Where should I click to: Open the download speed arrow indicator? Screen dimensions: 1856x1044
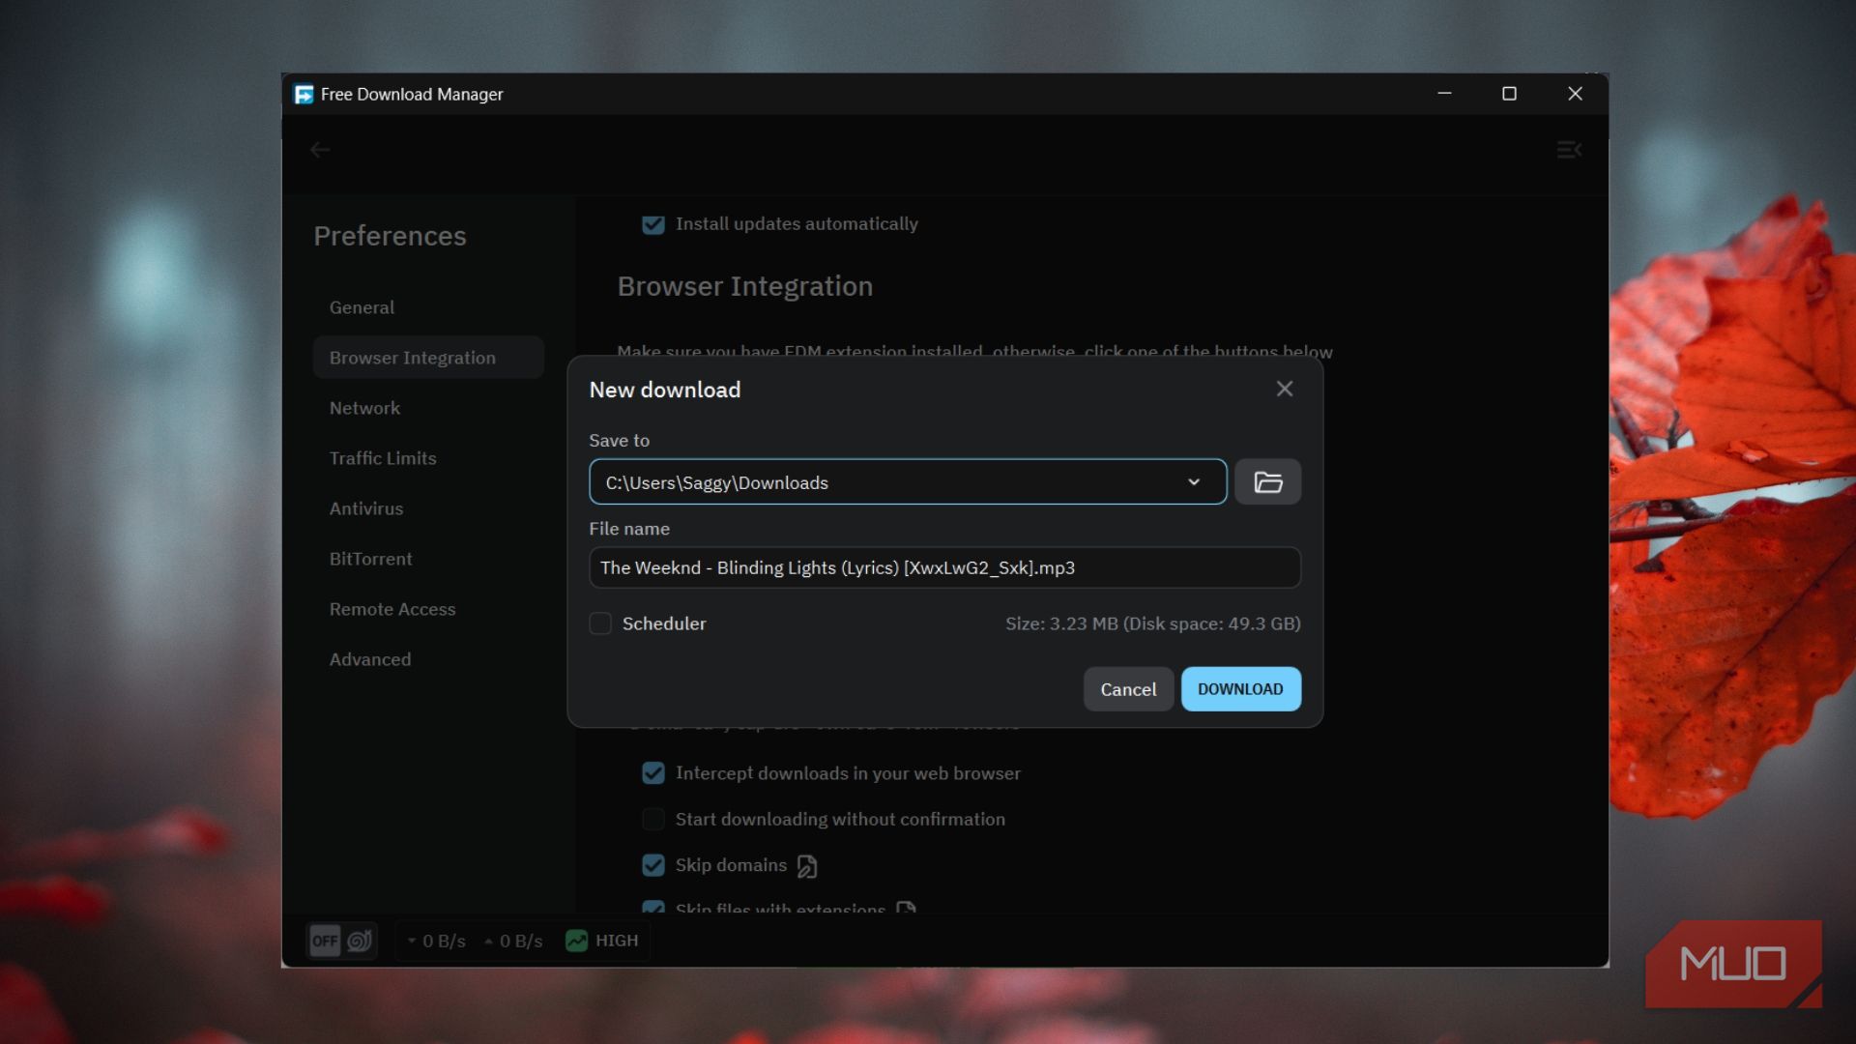(x=412, y=941)
